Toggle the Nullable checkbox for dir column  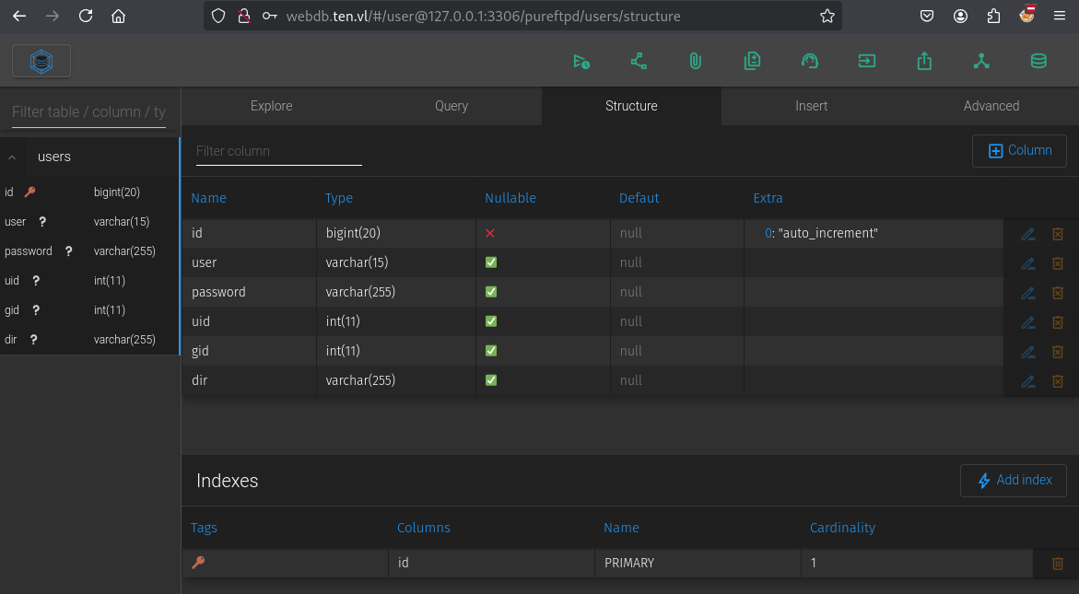(490, 380)
